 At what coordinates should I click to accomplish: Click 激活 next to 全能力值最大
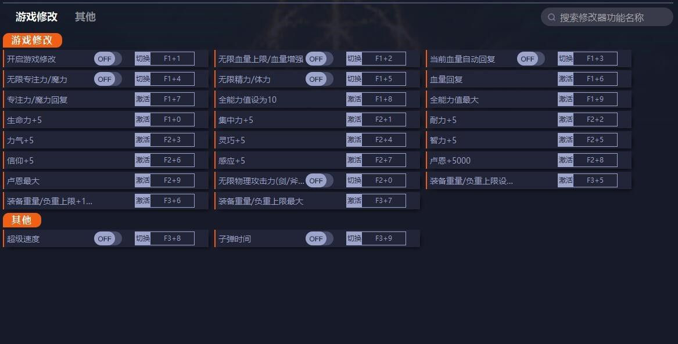point(565,99)
